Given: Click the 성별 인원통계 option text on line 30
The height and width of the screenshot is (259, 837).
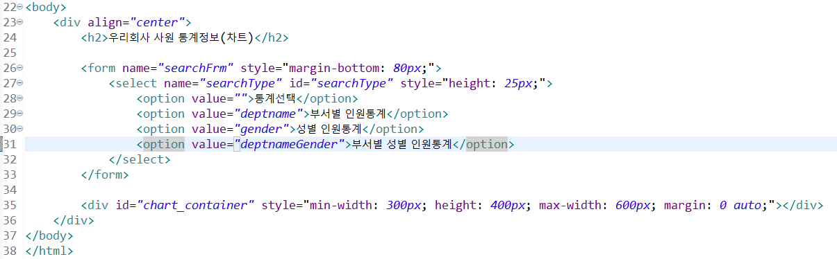Looking at the screenshot, I should (329, 129).
